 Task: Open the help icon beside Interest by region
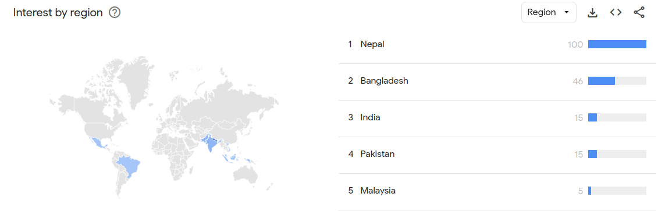coord(115,13)
